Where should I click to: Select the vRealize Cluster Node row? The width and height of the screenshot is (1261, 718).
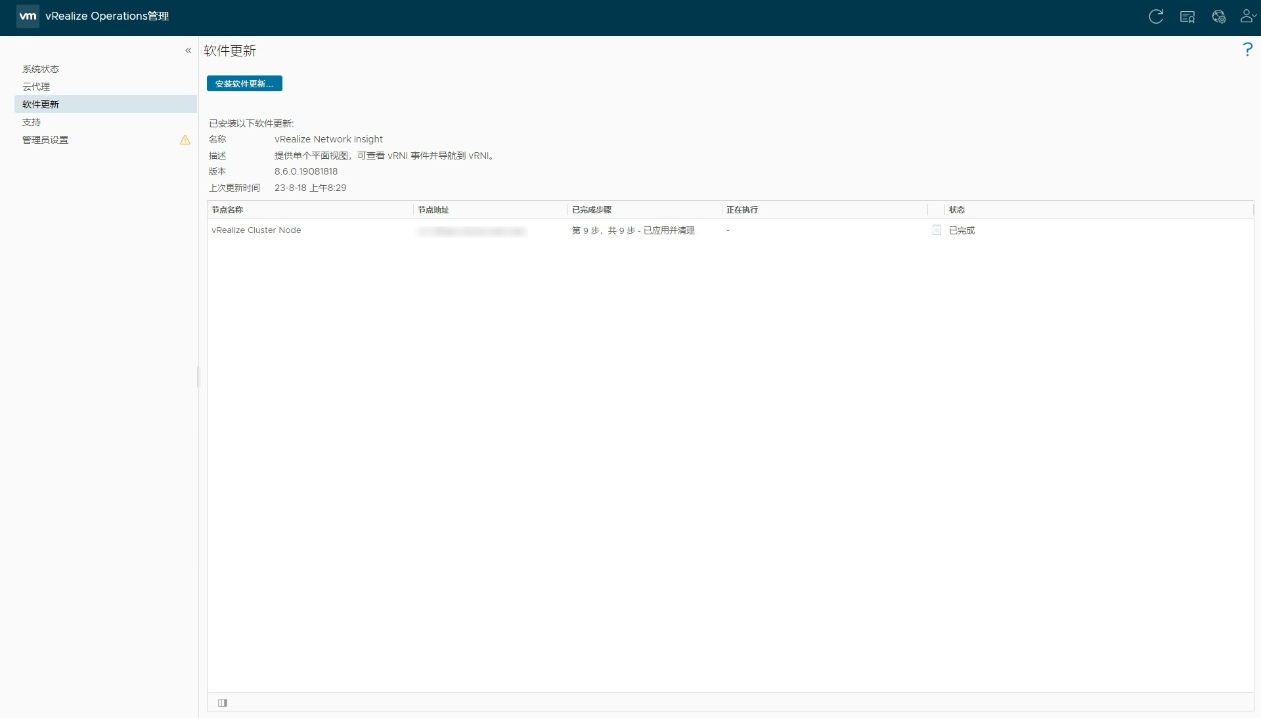(x=256, y=230)
